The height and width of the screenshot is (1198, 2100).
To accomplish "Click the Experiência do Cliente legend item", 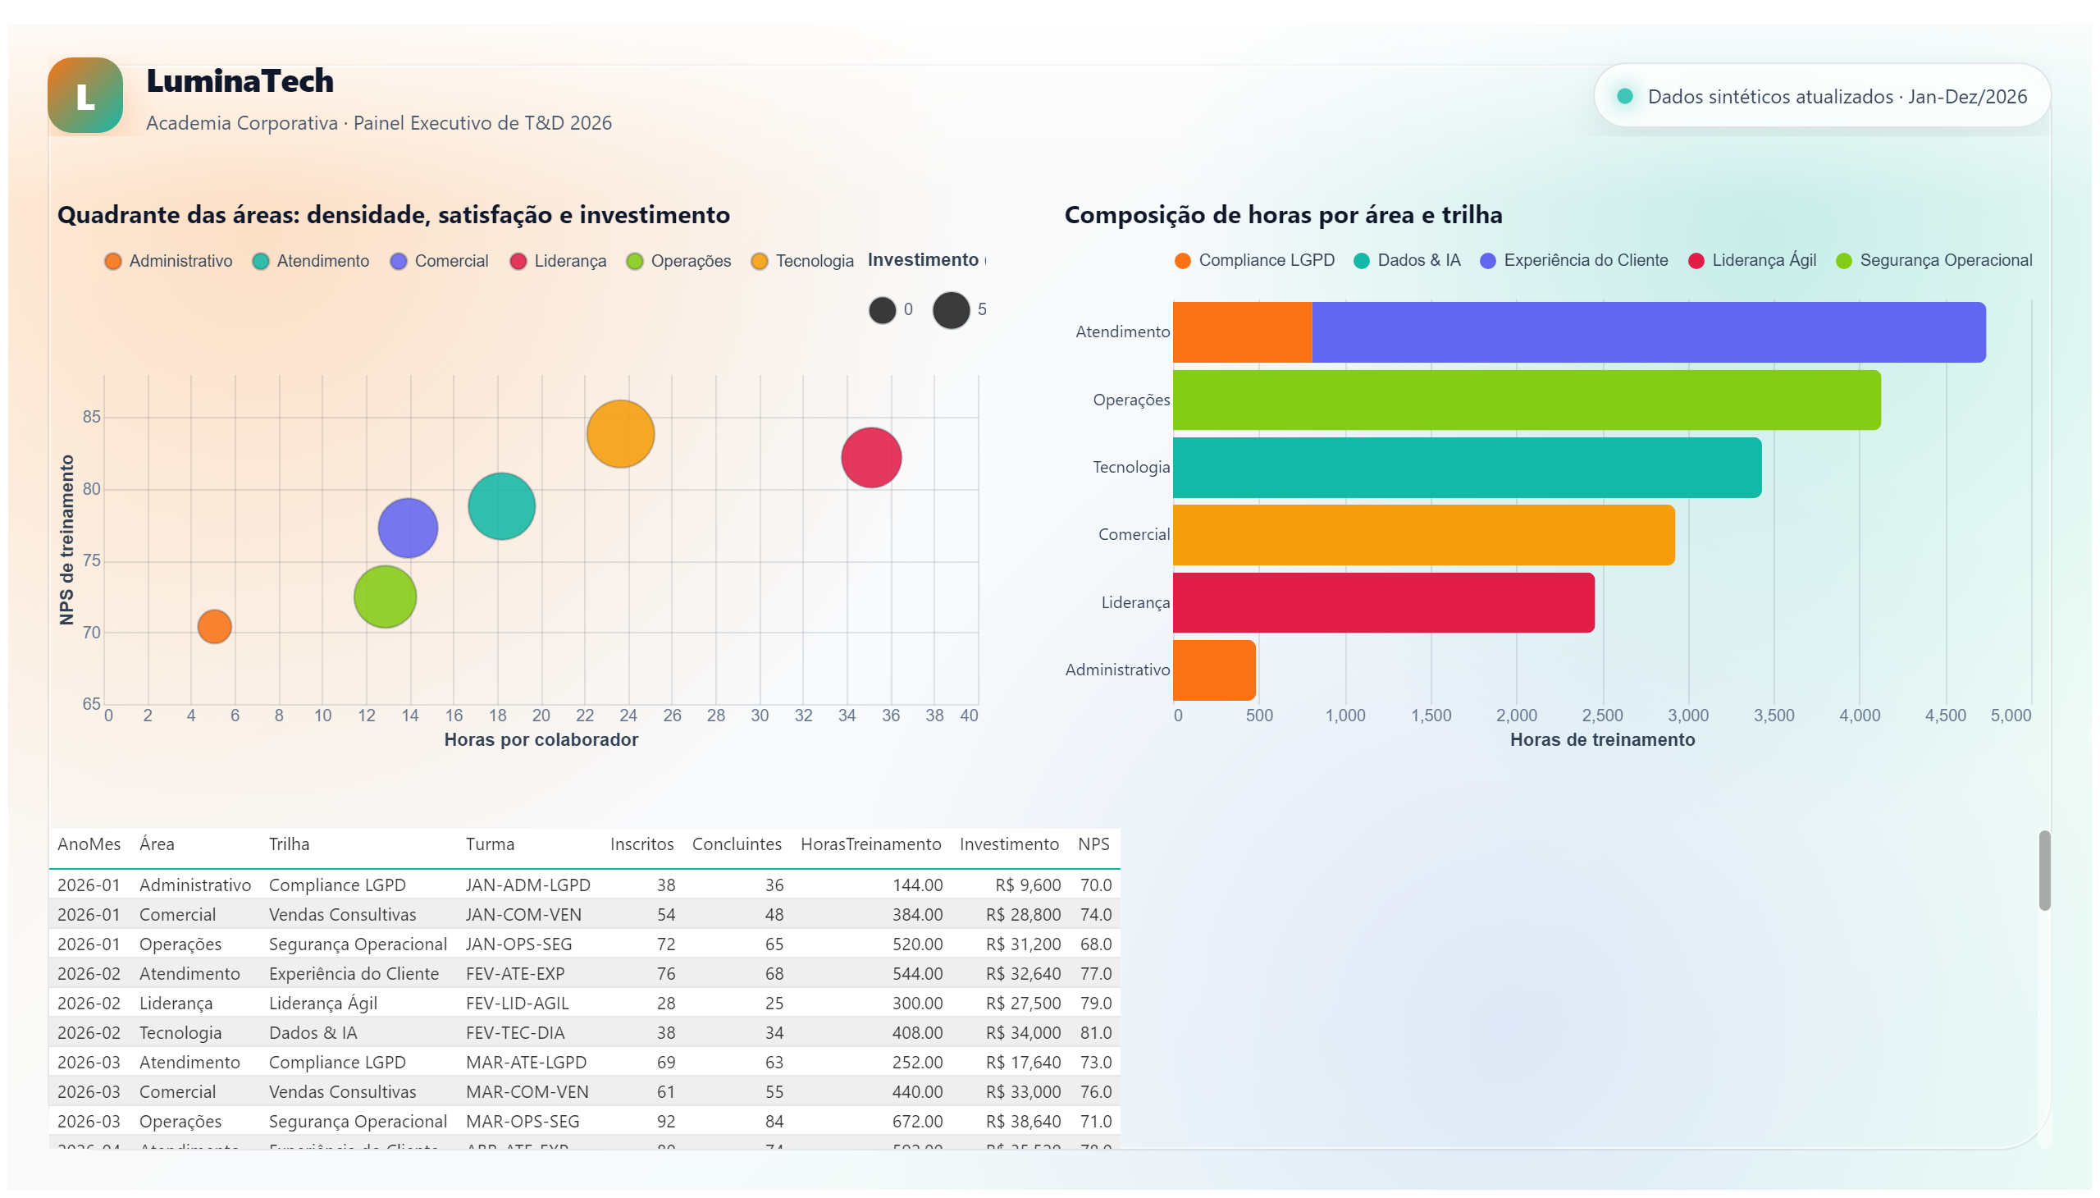I will [x=1574, y=261].
